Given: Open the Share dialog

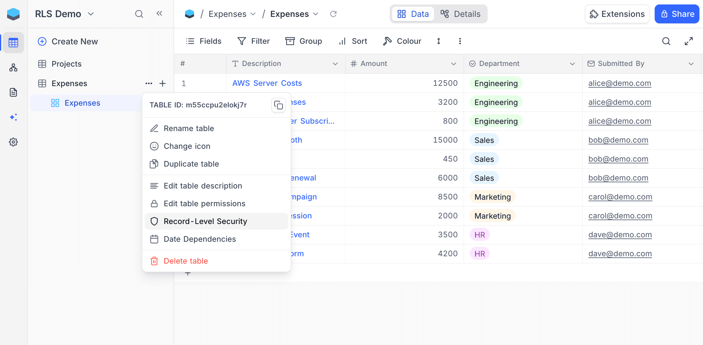Looking at the screenshot, I should [677, 14].
